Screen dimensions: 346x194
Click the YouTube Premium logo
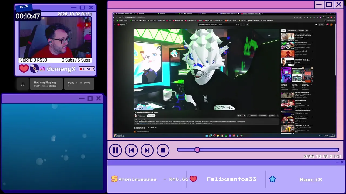[x=121, y=25]
